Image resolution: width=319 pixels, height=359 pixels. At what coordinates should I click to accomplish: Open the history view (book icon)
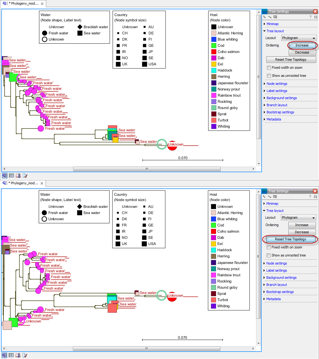point(18,175)
